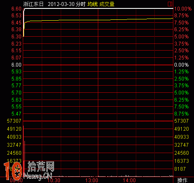194x183 pixels.
Task: Click the green 5.00% percent label
Action: pos(181,93)
